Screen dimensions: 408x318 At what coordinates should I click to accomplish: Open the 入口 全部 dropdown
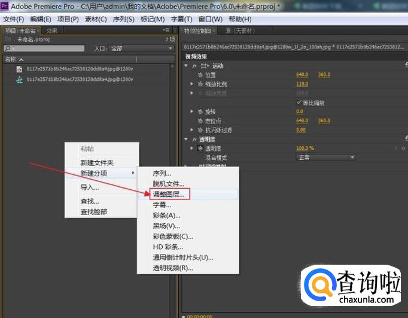pyautogui.click(x=141, y=49)
